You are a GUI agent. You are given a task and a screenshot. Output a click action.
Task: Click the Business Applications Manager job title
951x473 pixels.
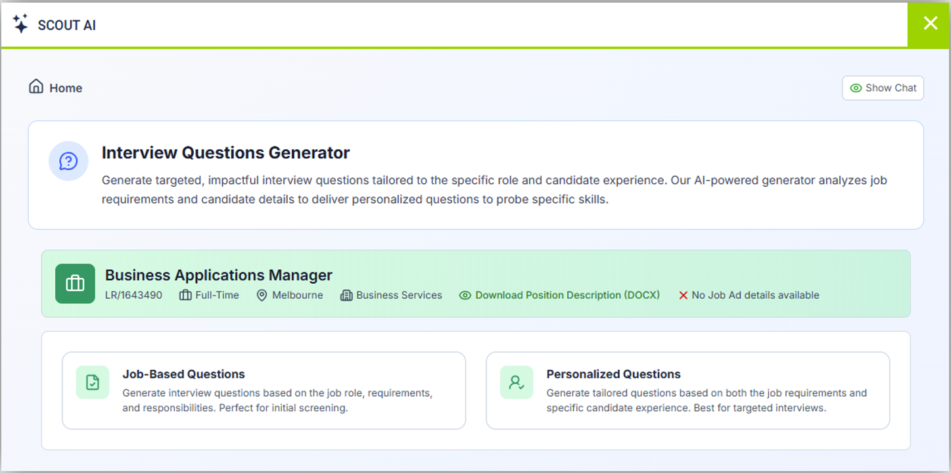(x=219, y=275)
